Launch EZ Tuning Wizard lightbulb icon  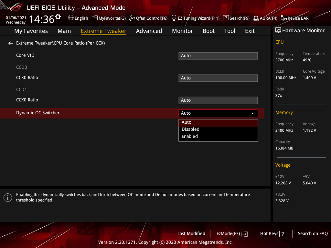coord(174,18)
